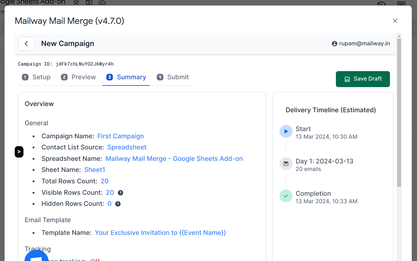
Task: Switch to the Preview tab
Action: point(79,77)
